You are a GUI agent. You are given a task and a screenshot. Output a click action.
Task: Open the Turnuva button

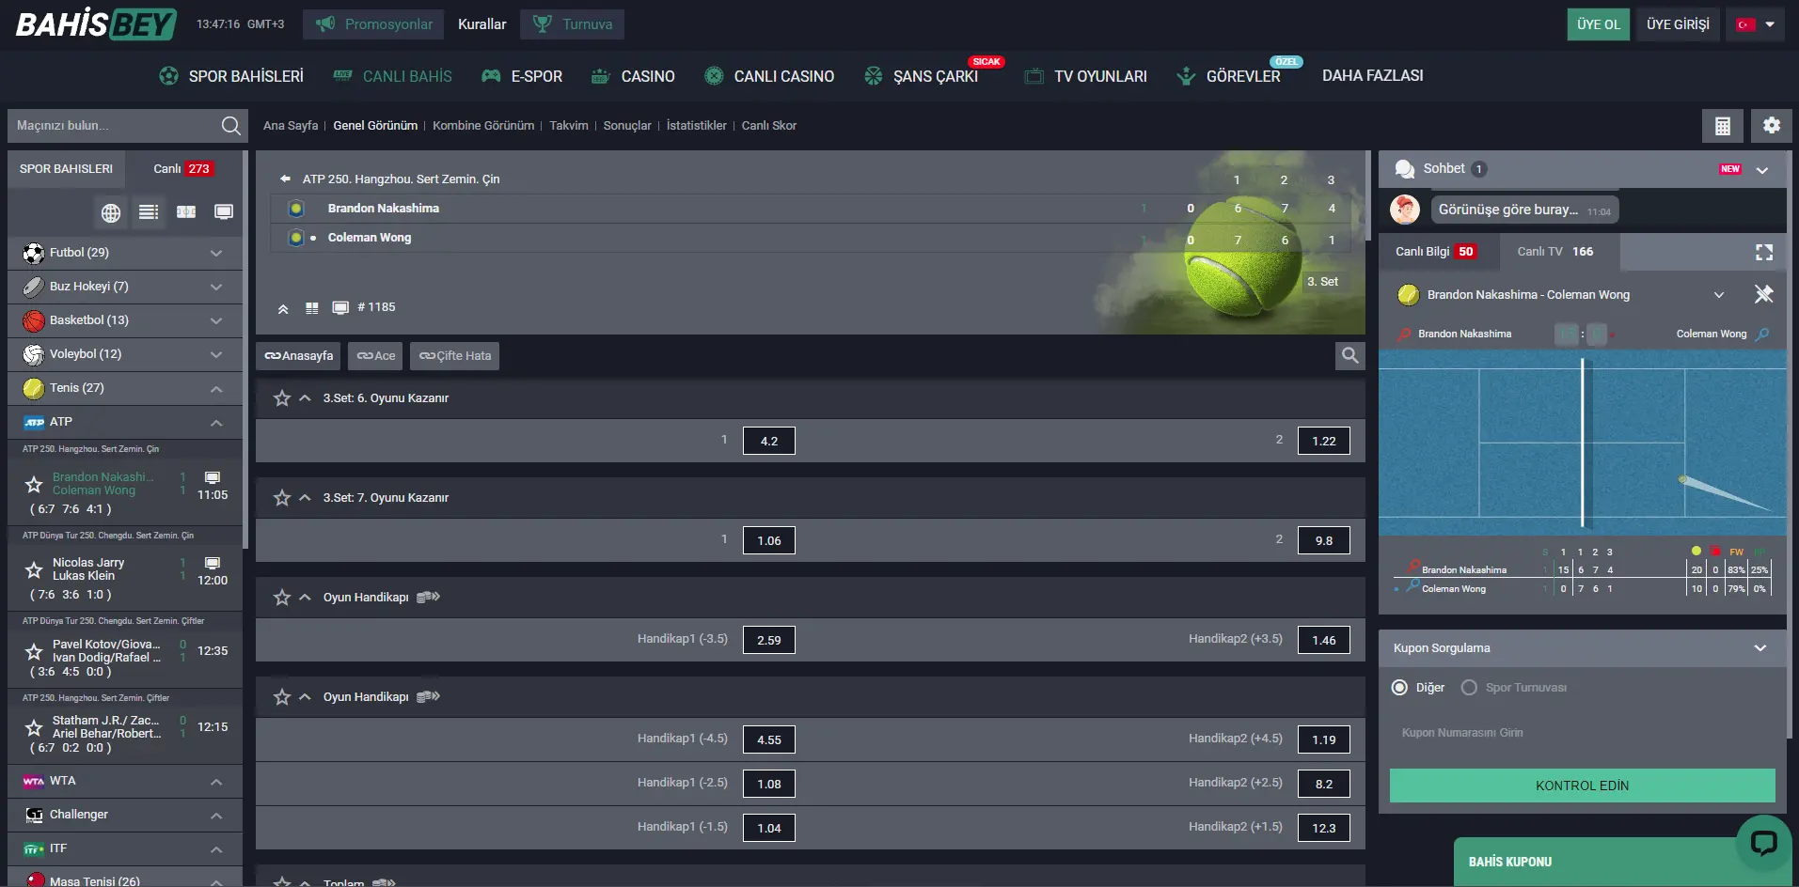point(572,24)
